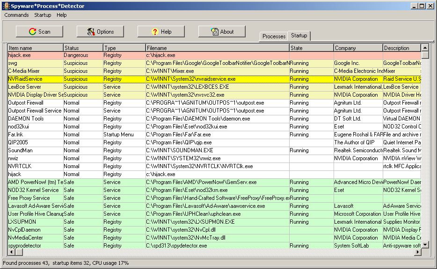The height and width of the screenshot is (269, 437).
Task: Click the Scan button
Action: click(39, 31)
